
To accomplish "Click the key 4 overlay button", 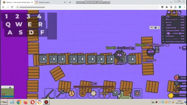I will 39,16.
